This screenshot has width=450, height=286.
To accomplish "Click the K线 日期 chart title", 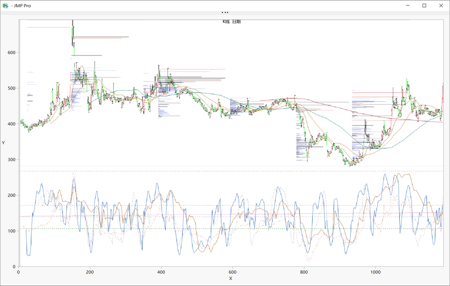I will [232, 22].
